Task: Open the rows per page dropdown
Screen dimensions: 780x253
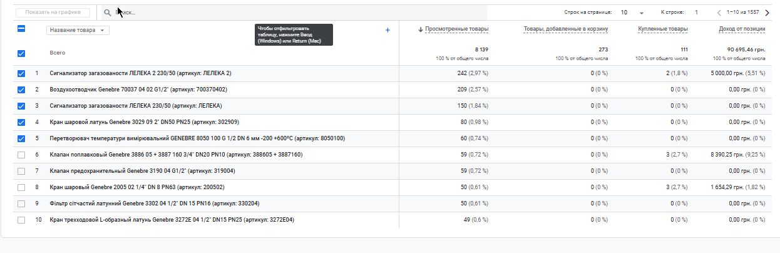Action: tap(632, 13)
